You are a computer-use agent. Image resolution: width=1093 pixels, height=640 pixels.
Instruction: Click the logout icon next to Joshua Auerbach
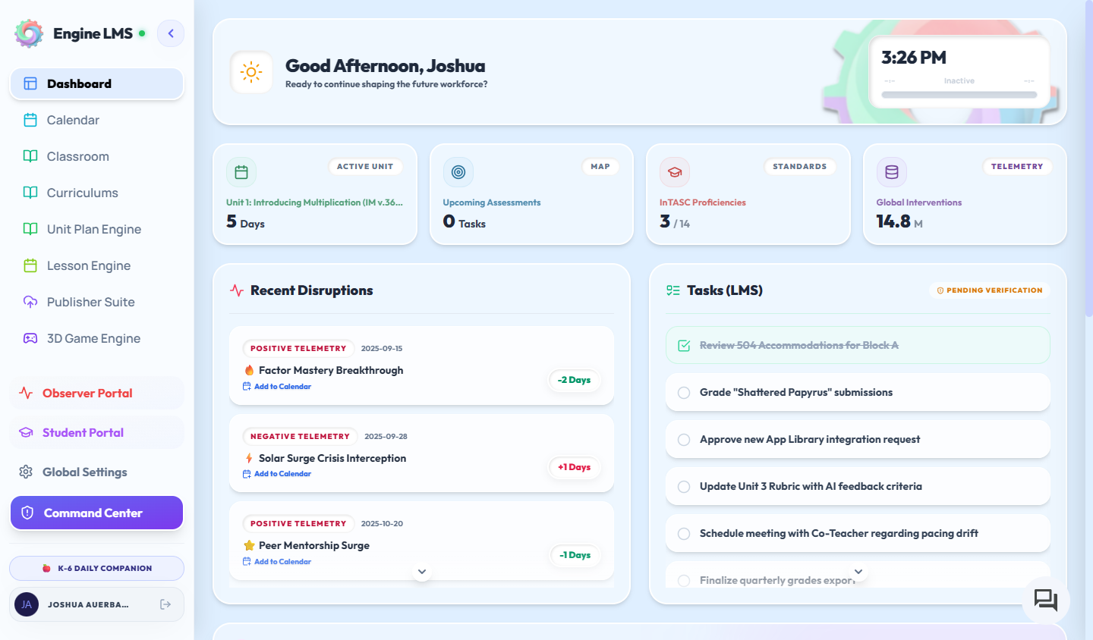click(165, 604)
